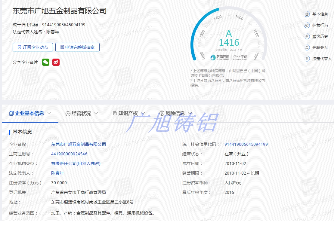The height and width of the screenshot is (232, 334).
Task: Expand the 风险信息 dropdown arrow
Action: tap(190, 113)
